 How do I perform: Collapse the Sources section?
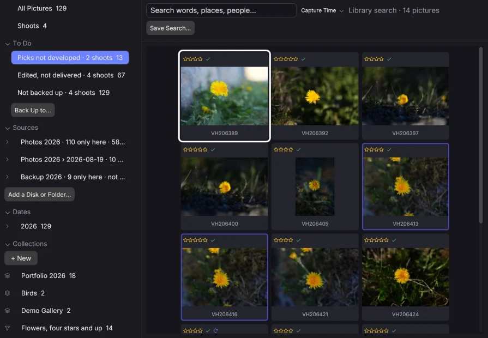[8, 128]
